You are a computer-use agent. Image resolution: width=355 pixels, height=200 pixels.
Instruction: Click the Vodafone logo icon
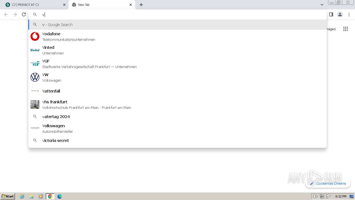pos(35,36)
